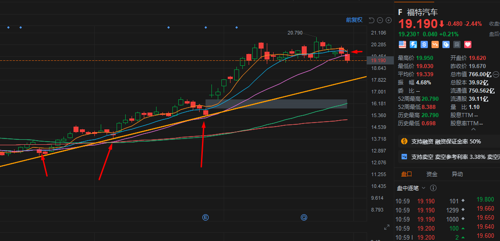This screenshot has width=500, height=241.
Task: Click the large 19.190 last price
Action: click(418, 24)
